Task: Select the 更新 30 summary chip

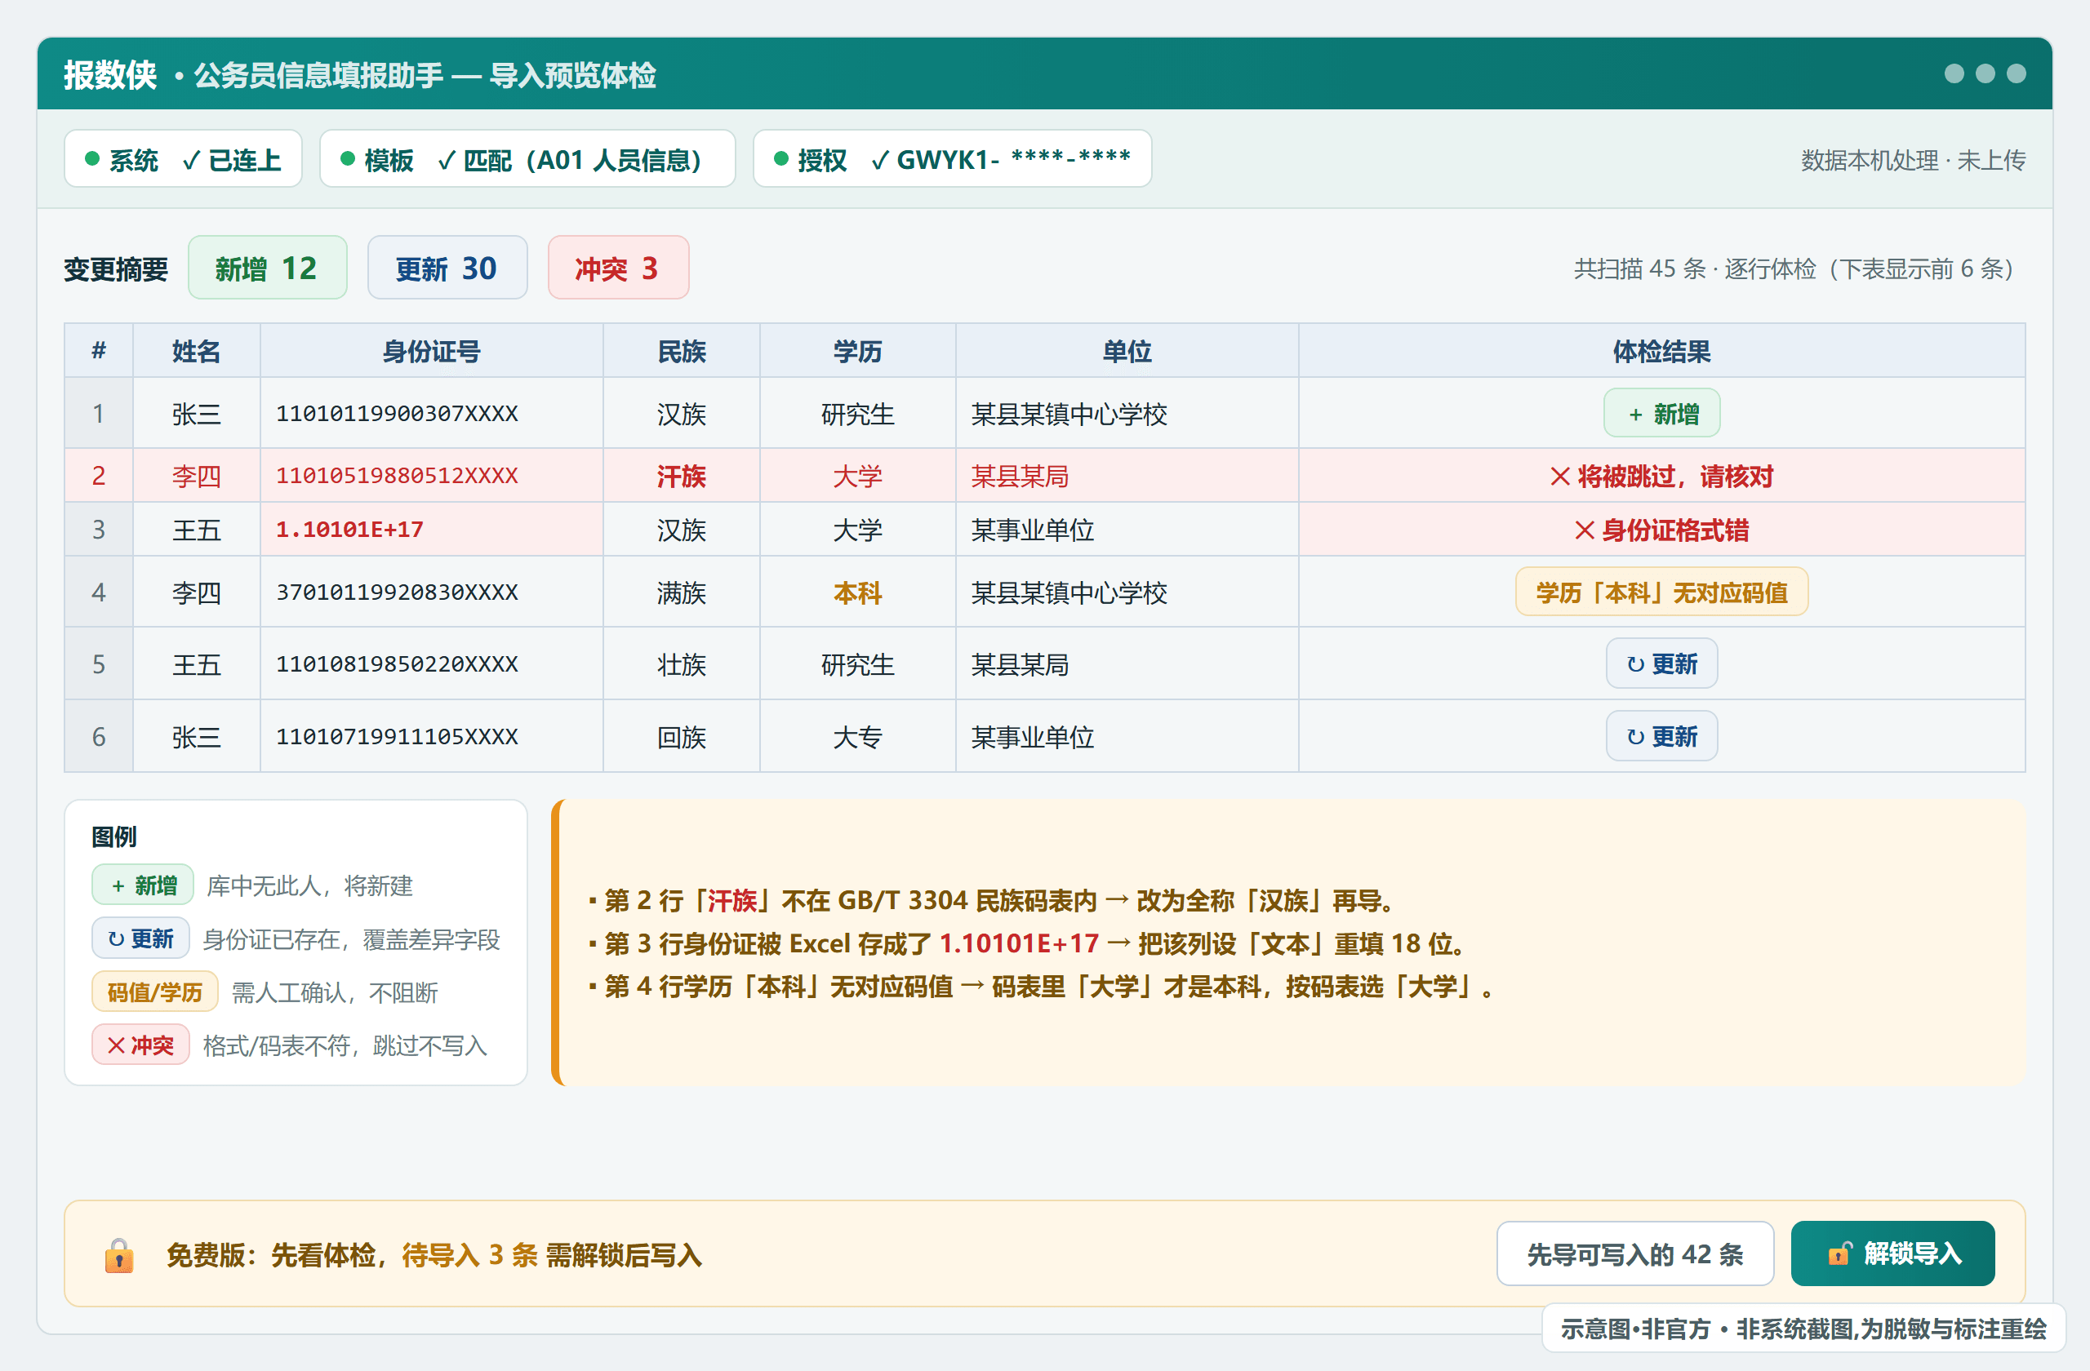Action: click(x=447, y=268)
